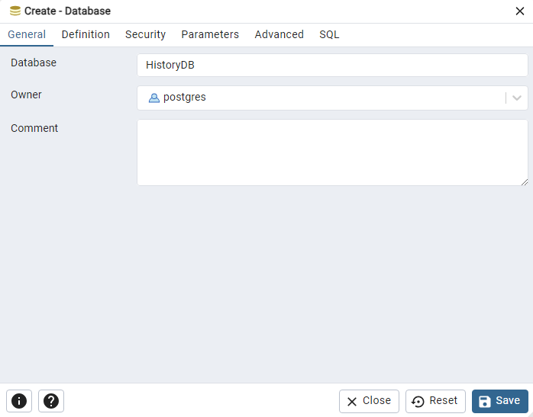Expand the Owner dropdown arrow
533x417 pixels.
517,98
